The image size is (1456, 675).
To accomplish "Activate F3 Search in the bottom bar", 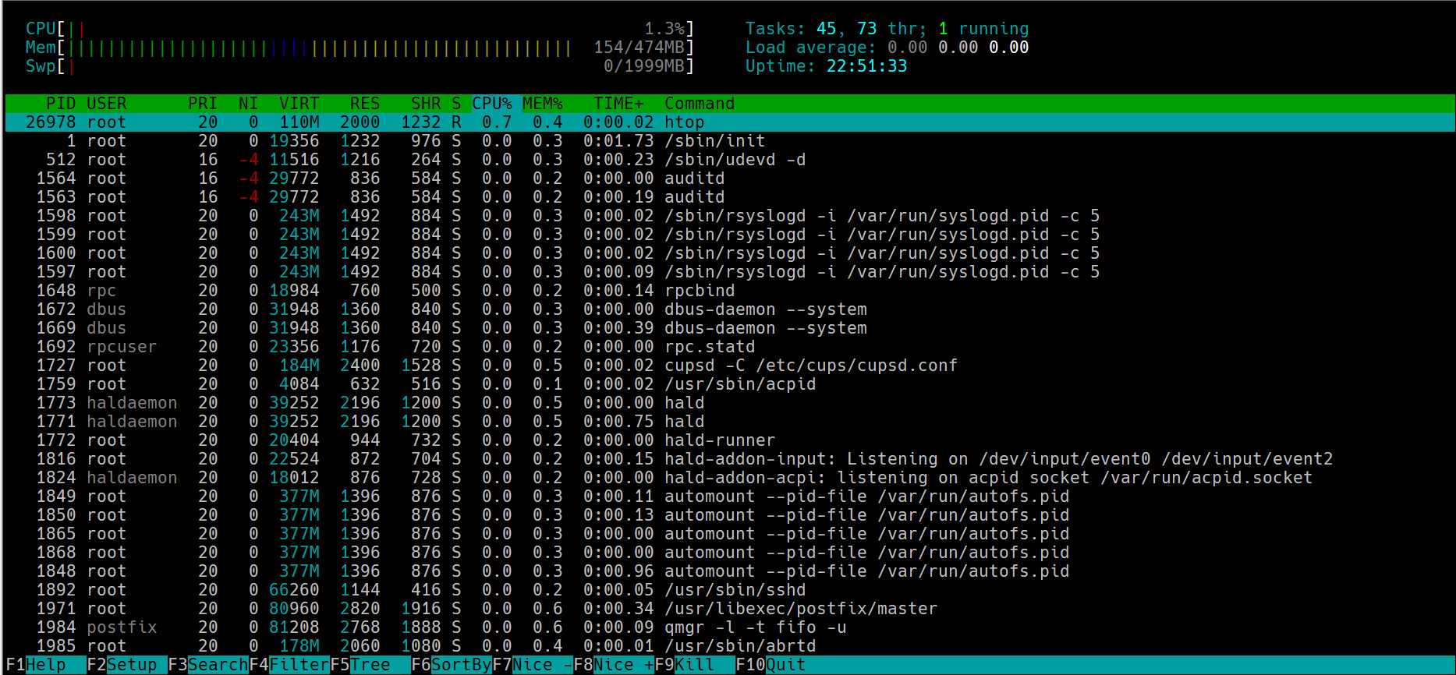I will [207, 665].
